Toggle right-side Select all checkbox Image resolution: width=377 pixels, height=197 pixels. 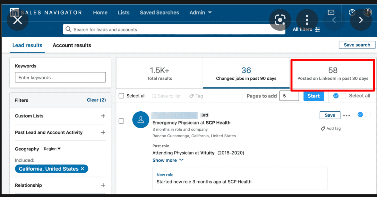(343, 96)
